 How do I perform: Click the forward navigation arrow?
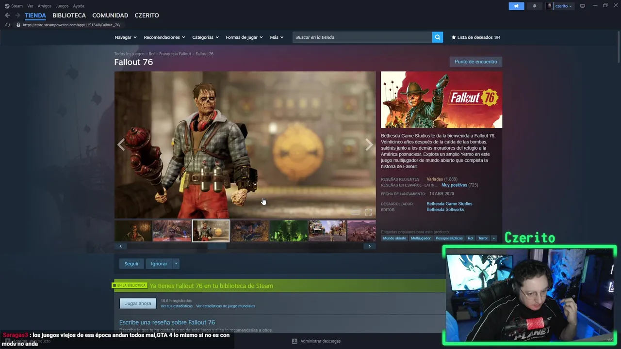click(x=17, y=16)
